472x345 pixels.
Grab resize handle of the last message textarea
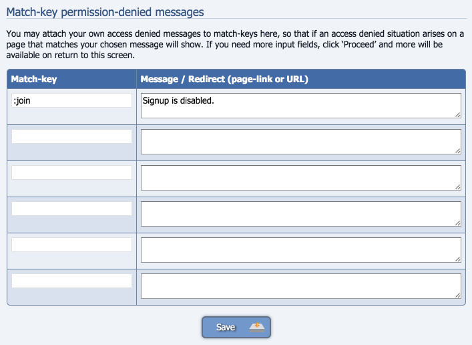point(458,296)
